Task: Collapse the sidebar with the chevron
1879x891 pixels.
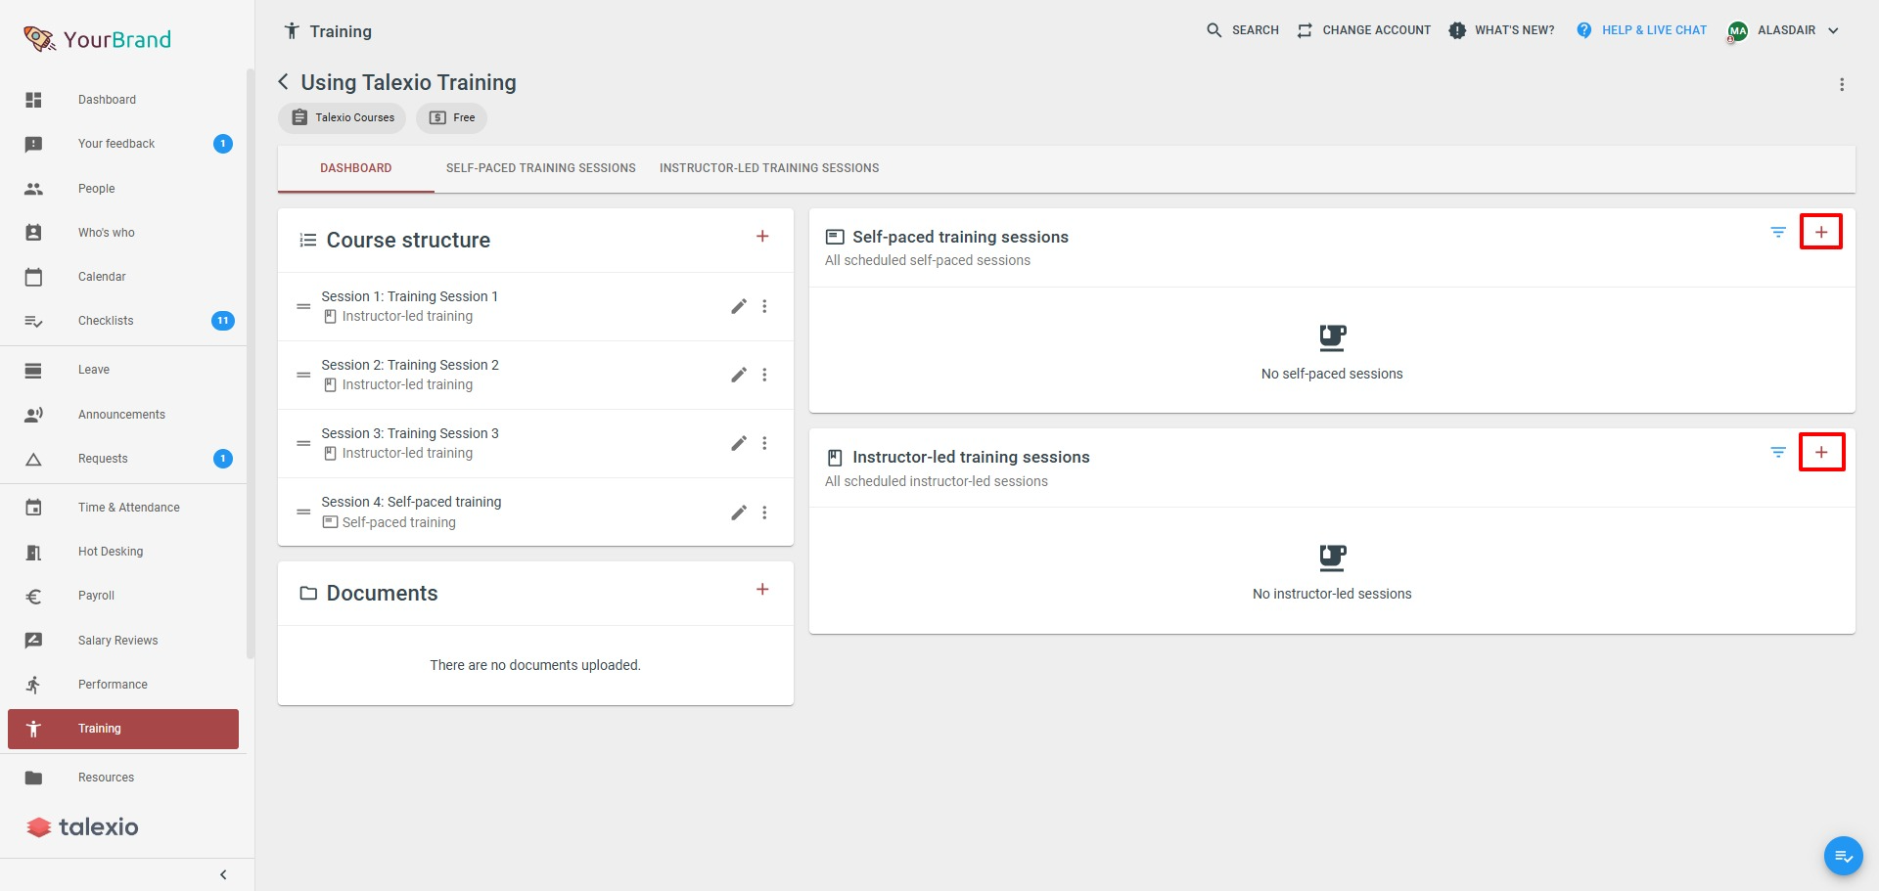Action: click(x=223, y=874)
